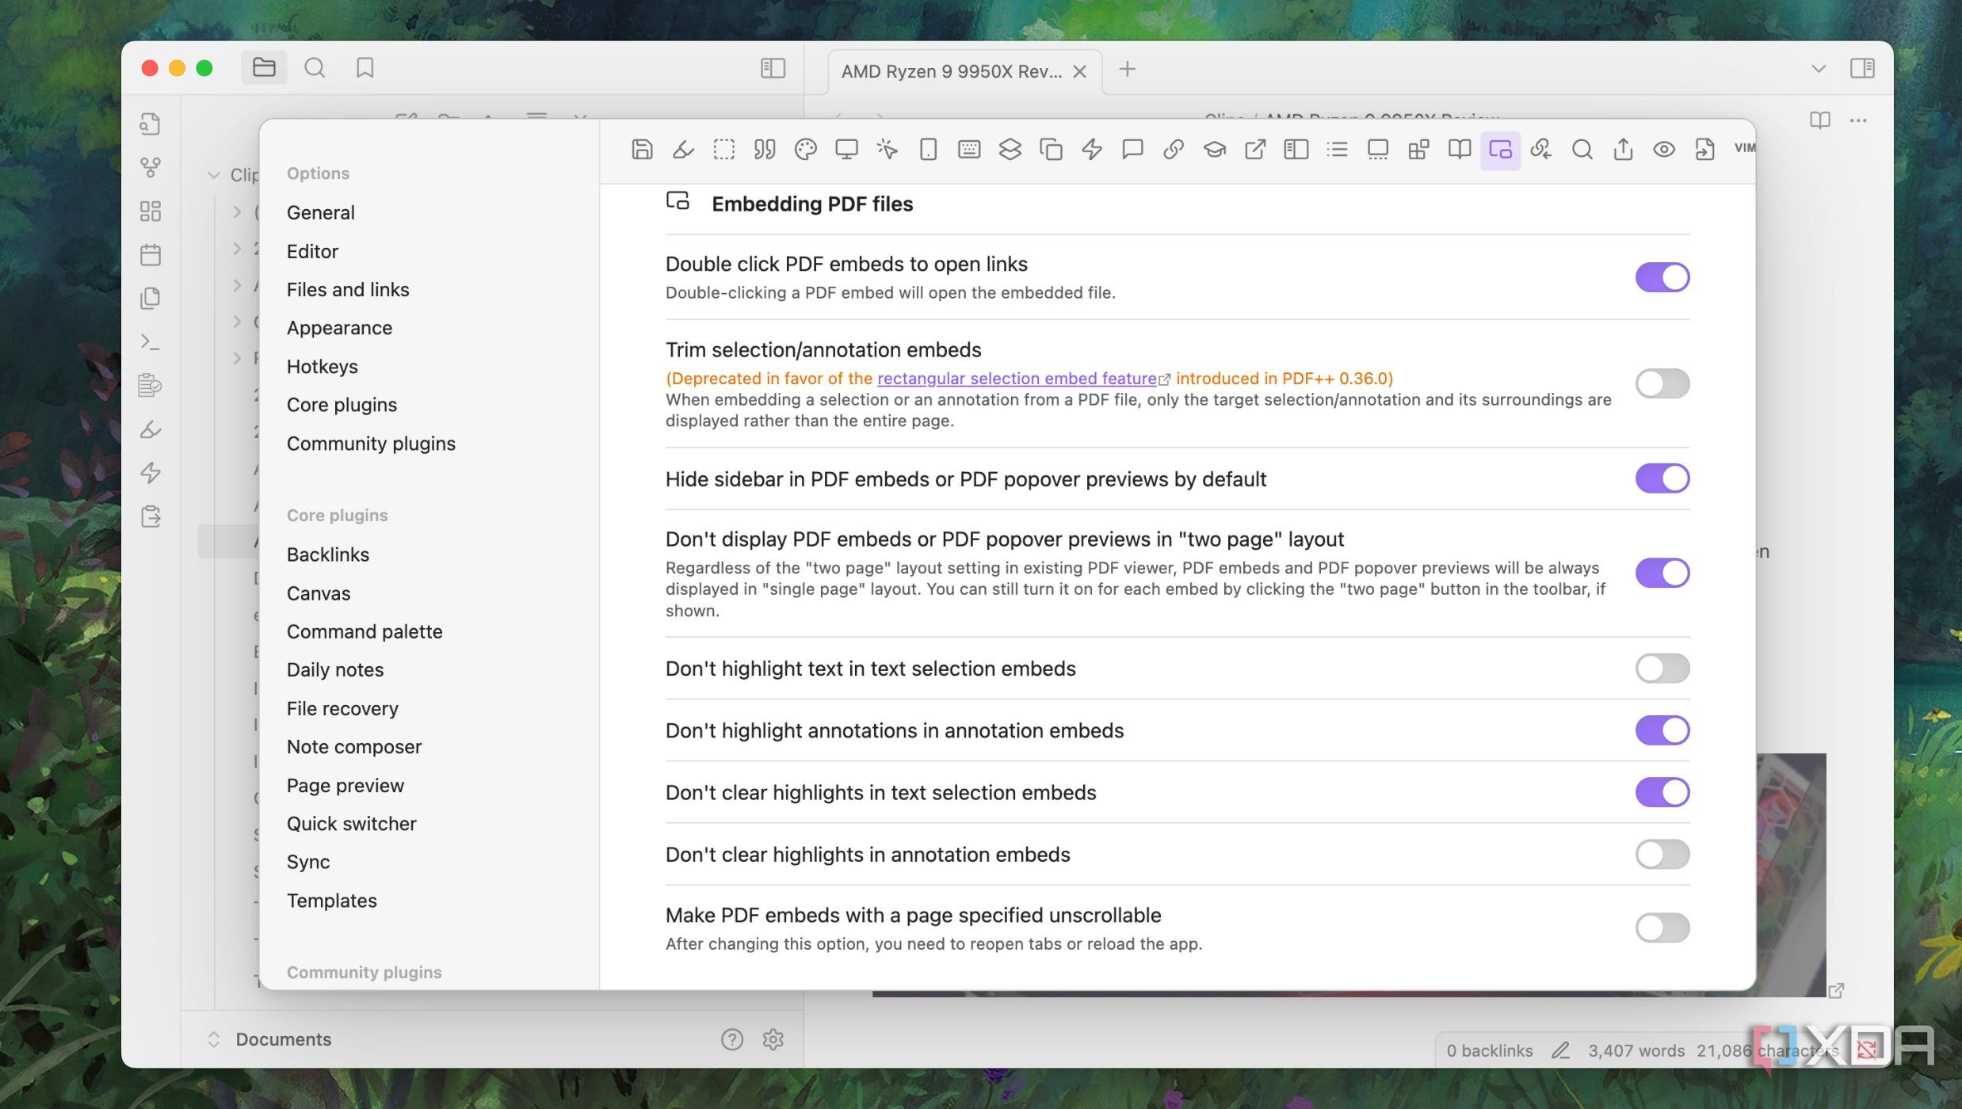
Task: Open the VIM section in settings toolbar
Action: point(1744,148)
